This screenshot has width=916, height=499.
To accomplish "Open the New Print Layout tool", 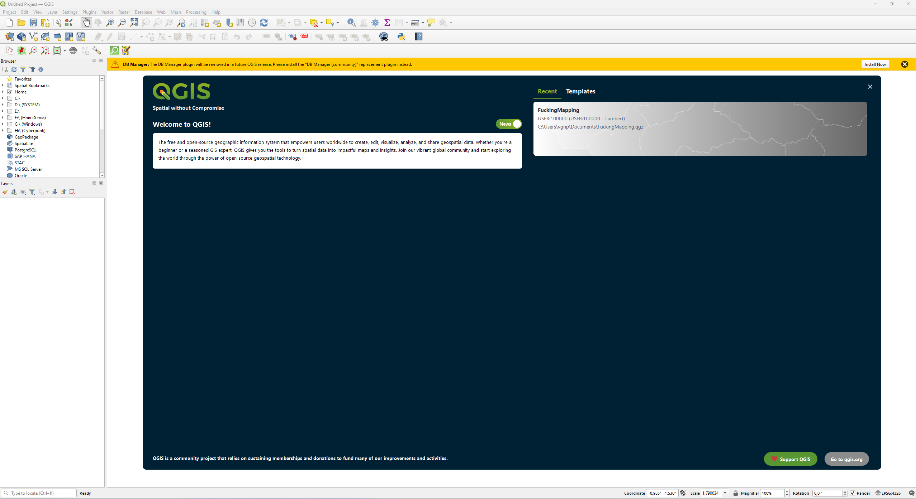I will coord(45,23).
